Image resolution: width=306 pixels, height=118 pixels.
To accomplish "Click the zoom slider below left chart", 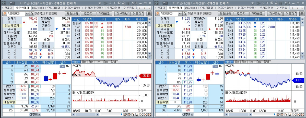I will click(112, 115).
